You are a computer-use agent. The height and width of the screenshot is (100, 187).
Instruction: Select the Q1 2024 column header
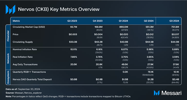pos(123,21)
